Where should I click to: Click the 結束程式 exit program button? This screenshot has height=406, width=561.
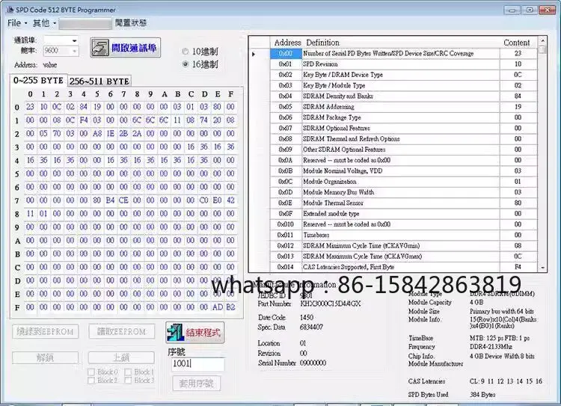click(195, 332)
